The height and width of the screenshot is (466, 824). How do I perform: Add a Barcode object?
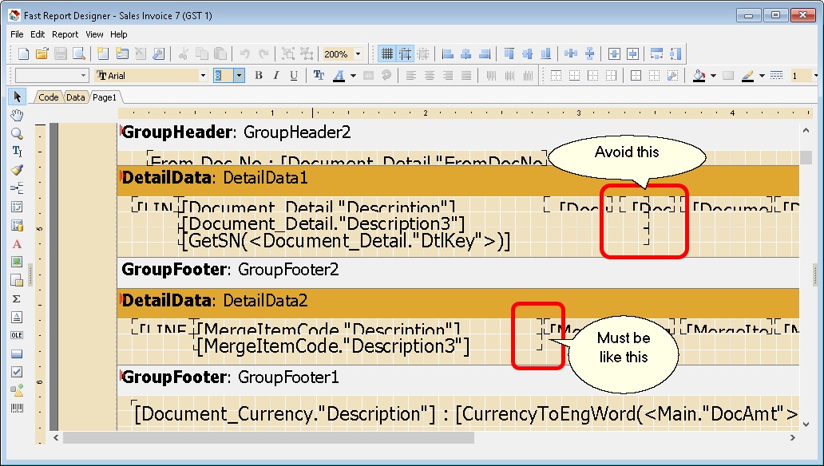pyautogui.click(x=17, y=409)
